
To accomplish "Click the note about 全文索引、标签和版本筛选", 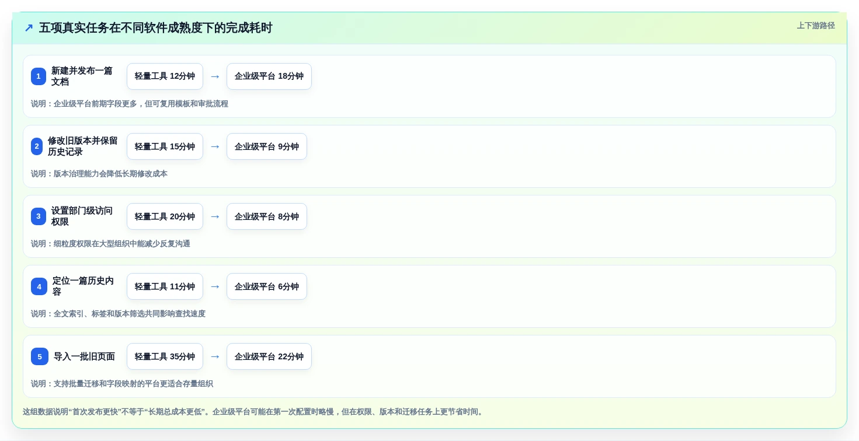I will [118, 314].
